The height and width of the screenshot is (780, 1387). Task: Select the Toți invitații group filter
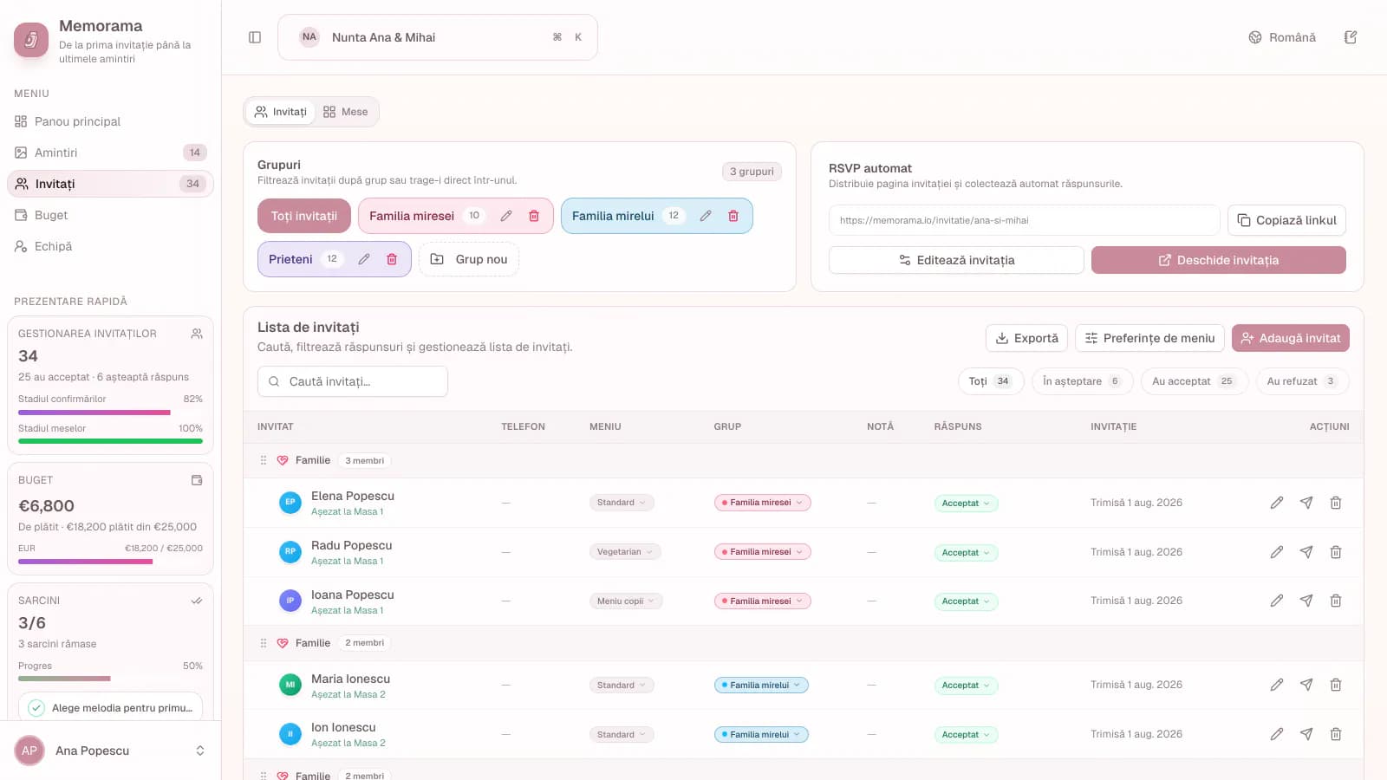coord(304,216)
